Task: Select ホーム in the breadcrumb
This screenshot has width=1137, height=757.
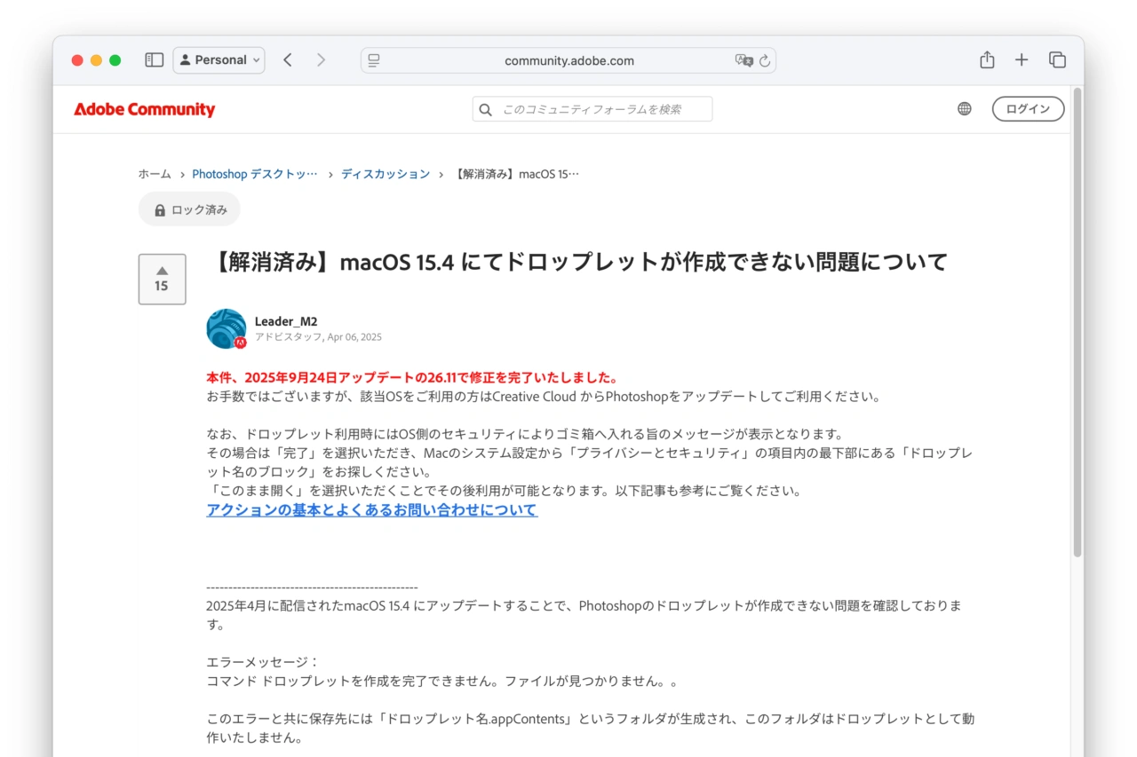Action: (x=154, y=174)
